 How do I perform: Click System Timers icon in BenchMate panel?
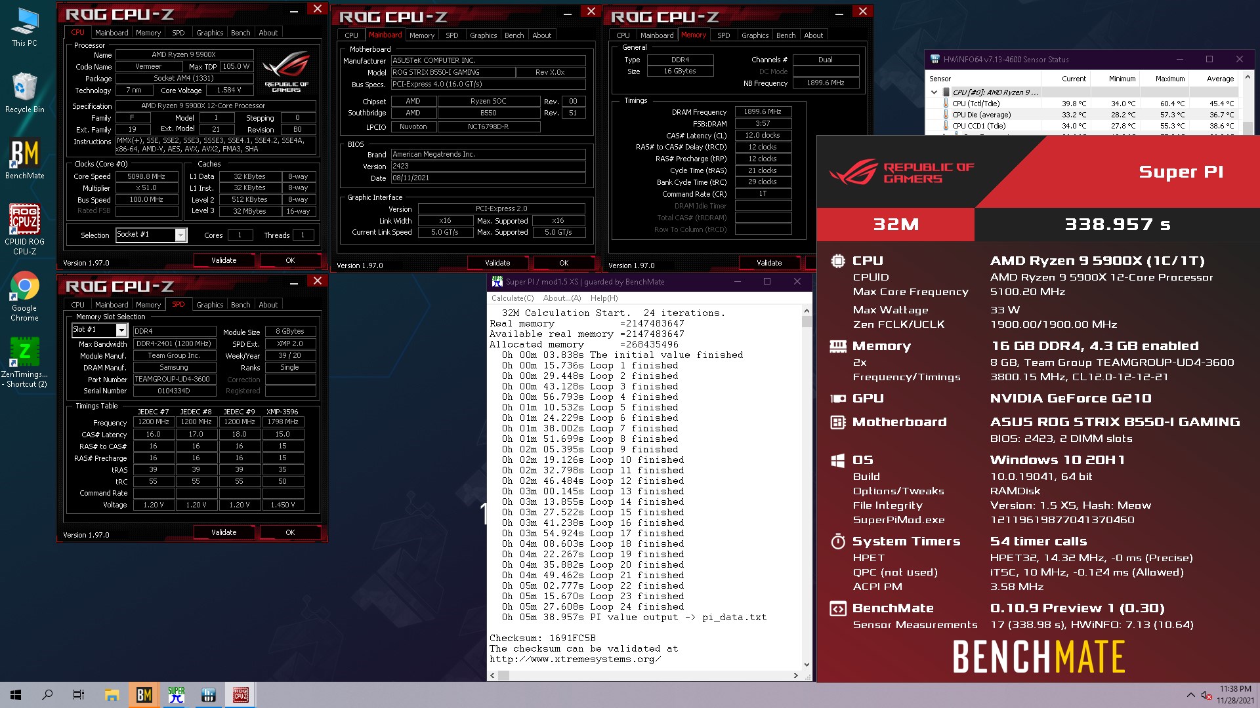tap(837, 541)
